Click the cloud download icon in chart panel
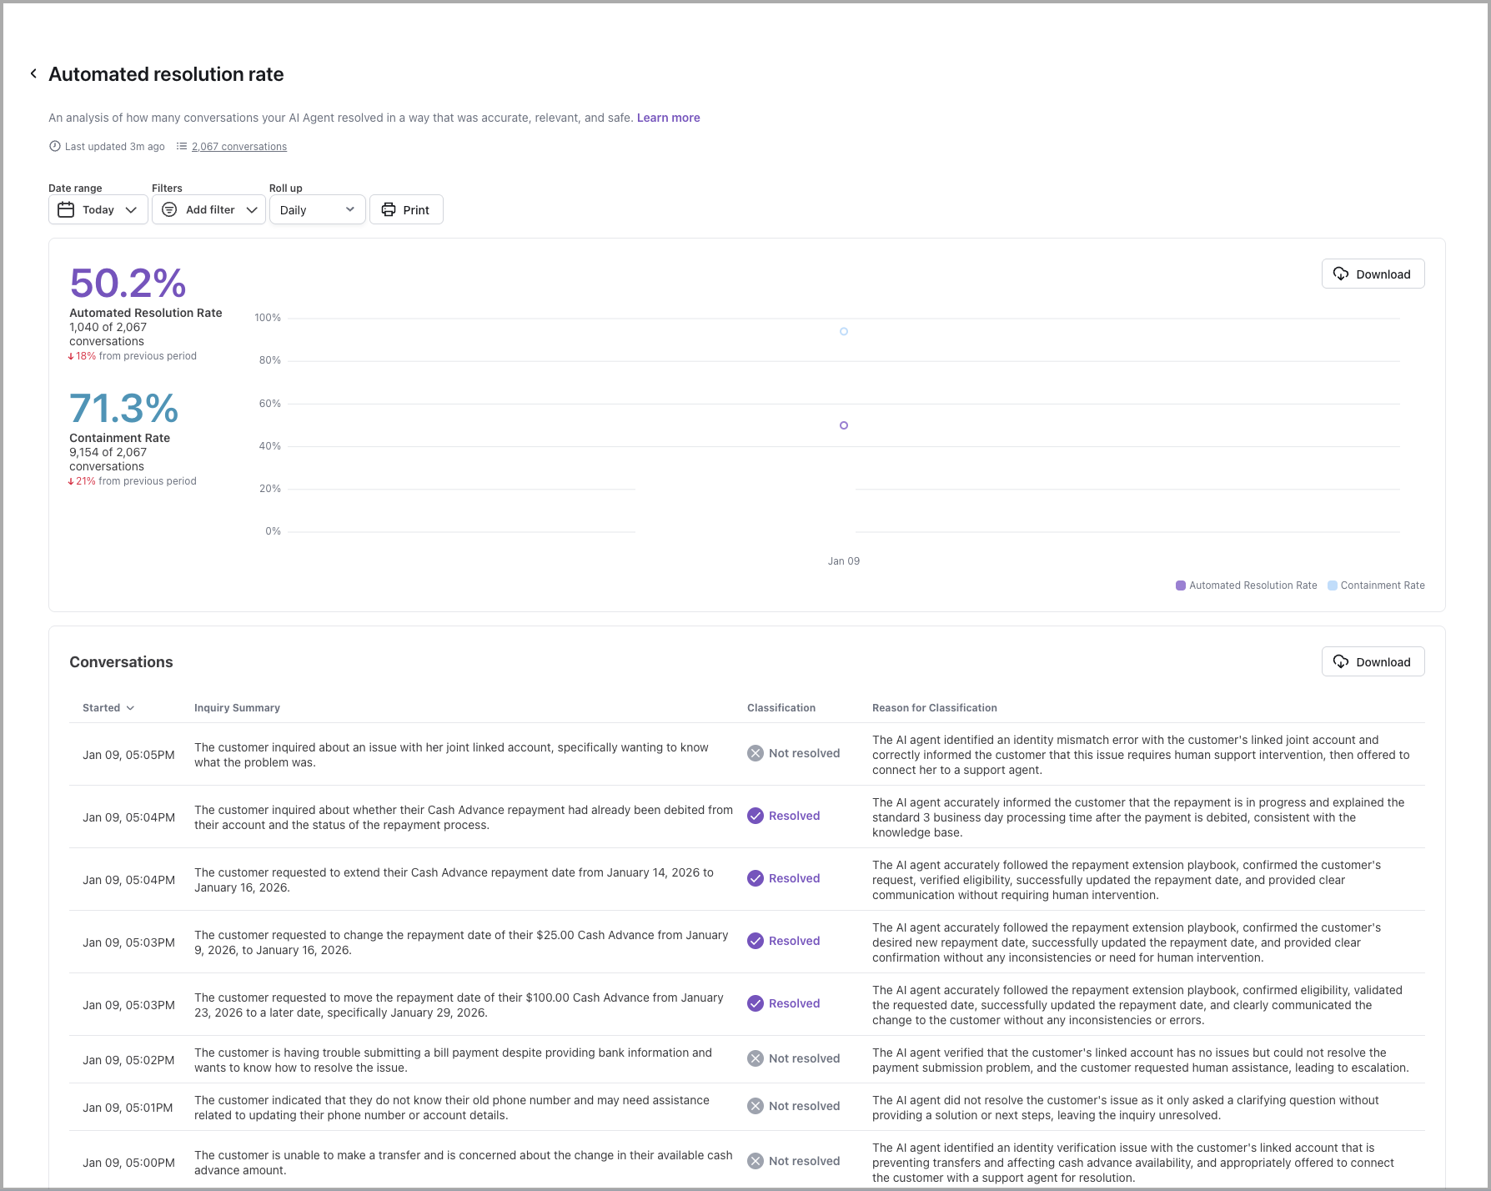The width and height of the screenshot is (1491, 1191). [1341, 274]
